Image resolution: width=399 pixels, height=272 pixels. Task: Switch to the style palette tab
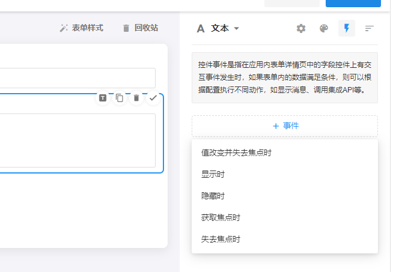(324, 28)
